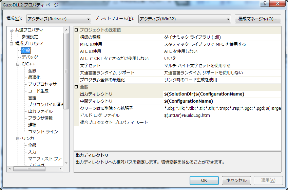Collapse the C/C++ tree node
This screenshot has height=190, width=288.
pyautogui.click(x=18, y=64)
